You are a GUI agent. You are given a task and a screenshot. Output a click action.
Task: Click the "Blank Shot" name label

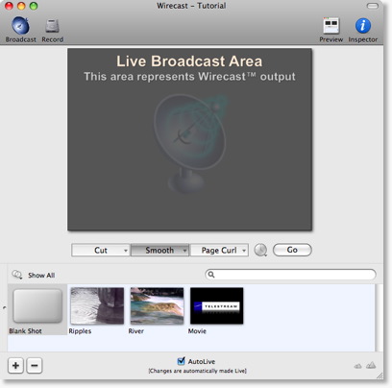tap(25, 331)
